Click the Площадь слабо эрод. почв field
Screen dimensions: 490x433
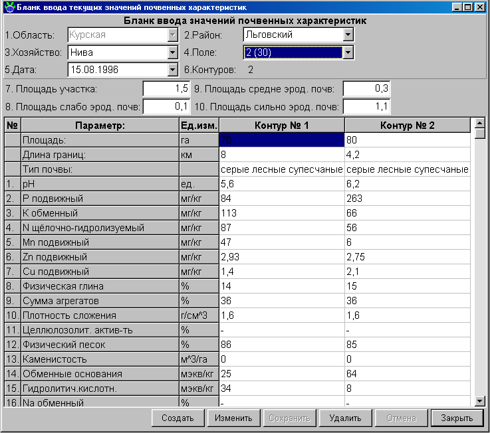click(166, 107)
